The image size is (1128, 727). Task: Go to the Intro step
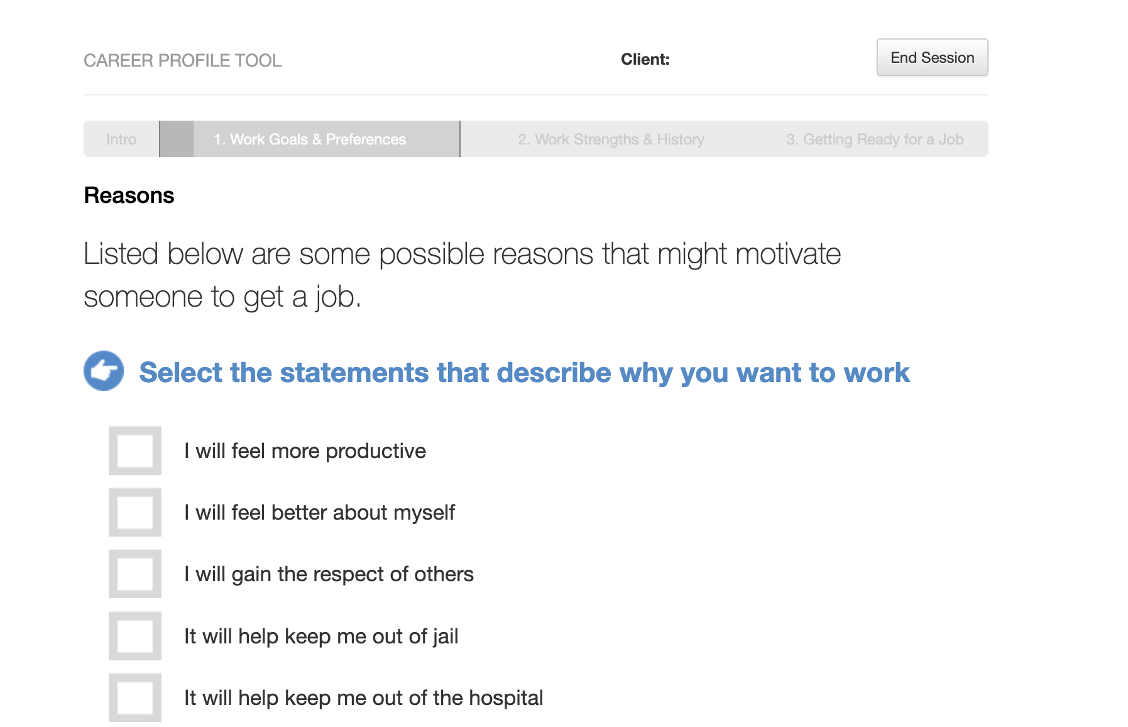[x=121, y=139]
